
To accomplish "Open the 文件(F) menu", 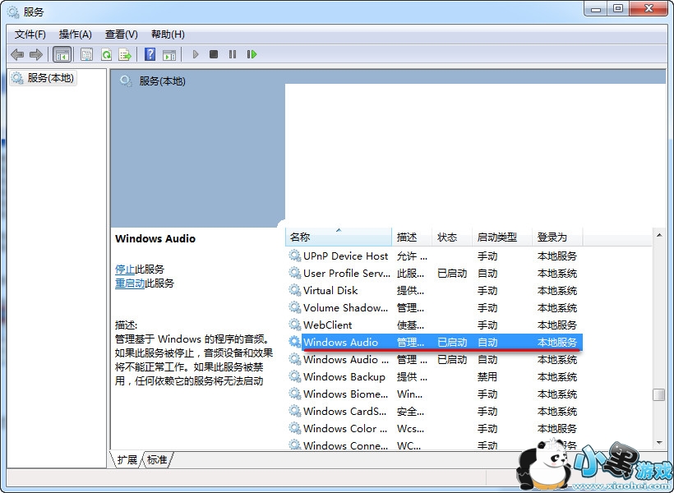I will (x=30, y=35).
